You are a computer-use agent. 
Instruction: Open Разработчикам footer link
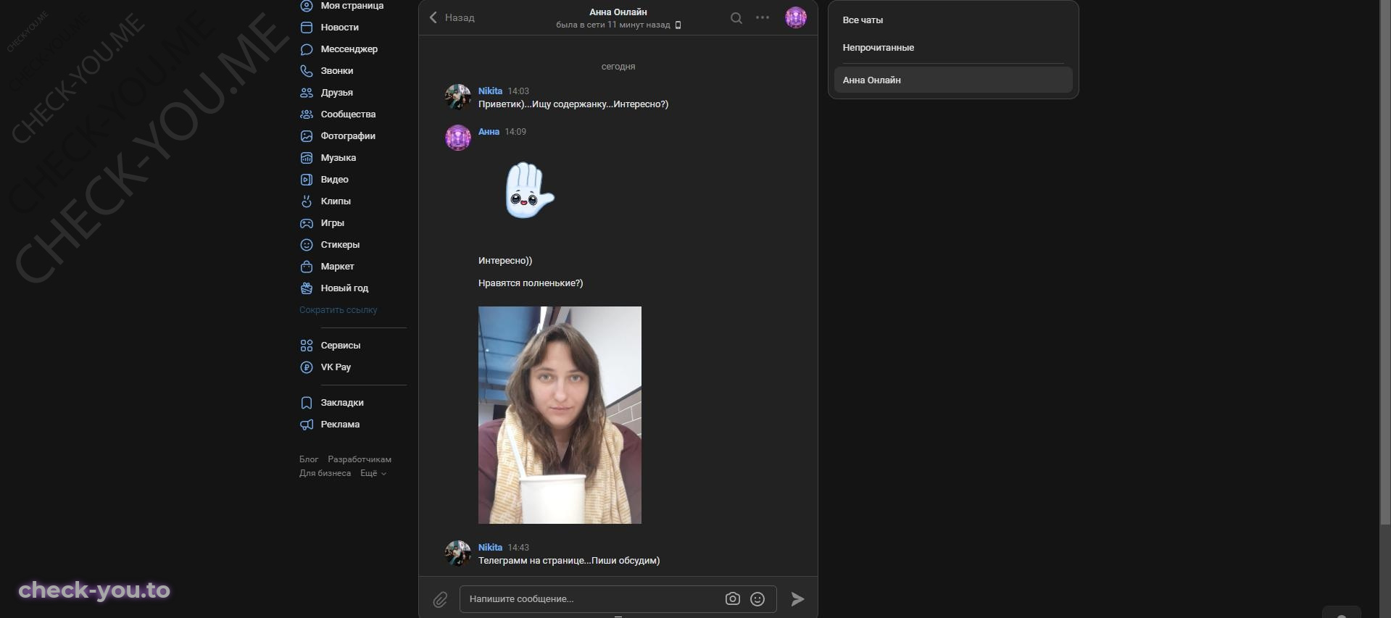point(360,459)
